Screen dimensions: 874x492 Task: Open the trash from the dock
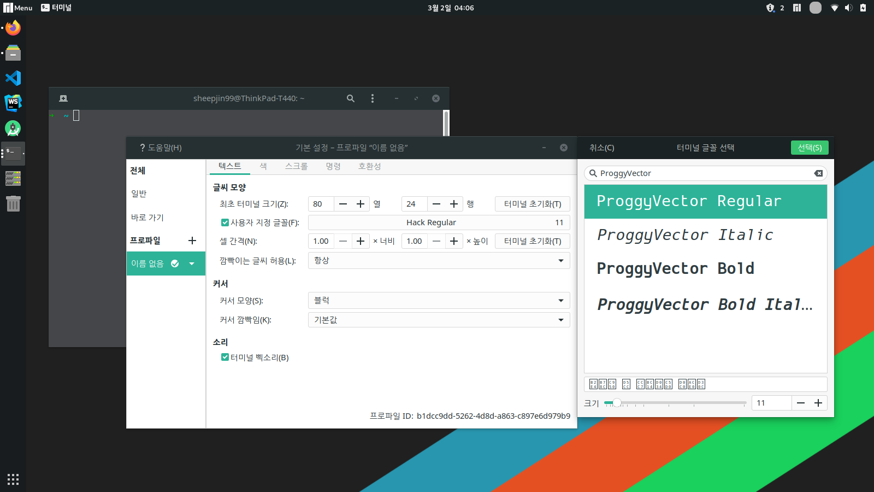(x=13, y=203)
